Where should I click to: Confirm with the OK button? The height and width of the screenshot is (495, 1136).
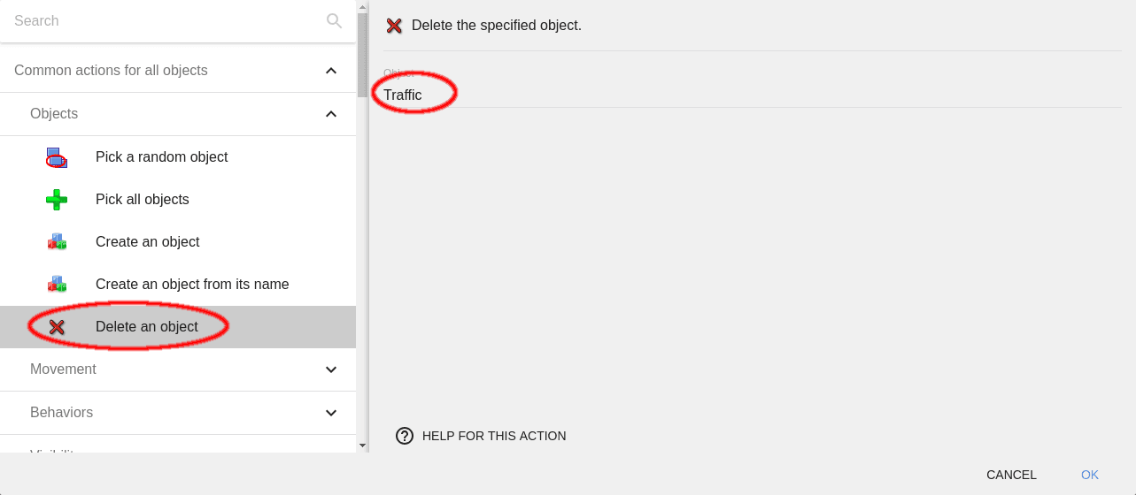[1089, 475]
